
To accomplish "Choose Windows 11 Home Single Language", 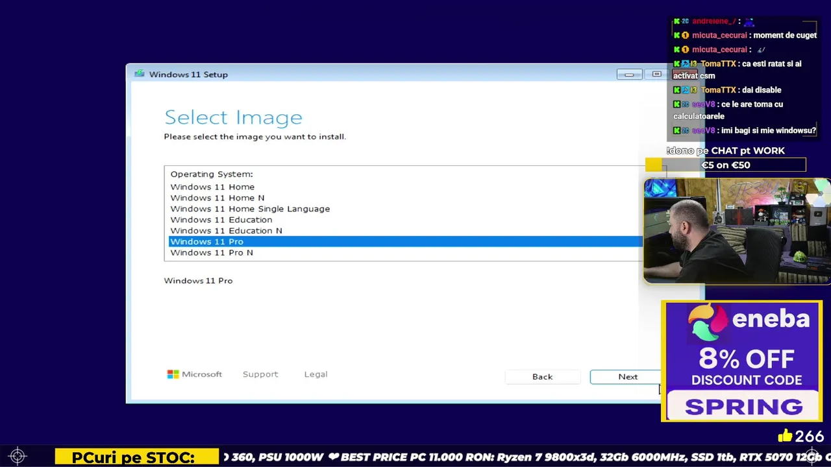I will (250, 209).
